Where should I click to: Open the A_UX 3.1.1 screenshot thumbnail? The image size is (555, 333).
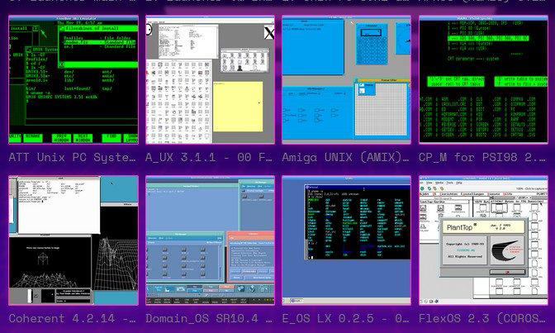[x=210, y=79]
